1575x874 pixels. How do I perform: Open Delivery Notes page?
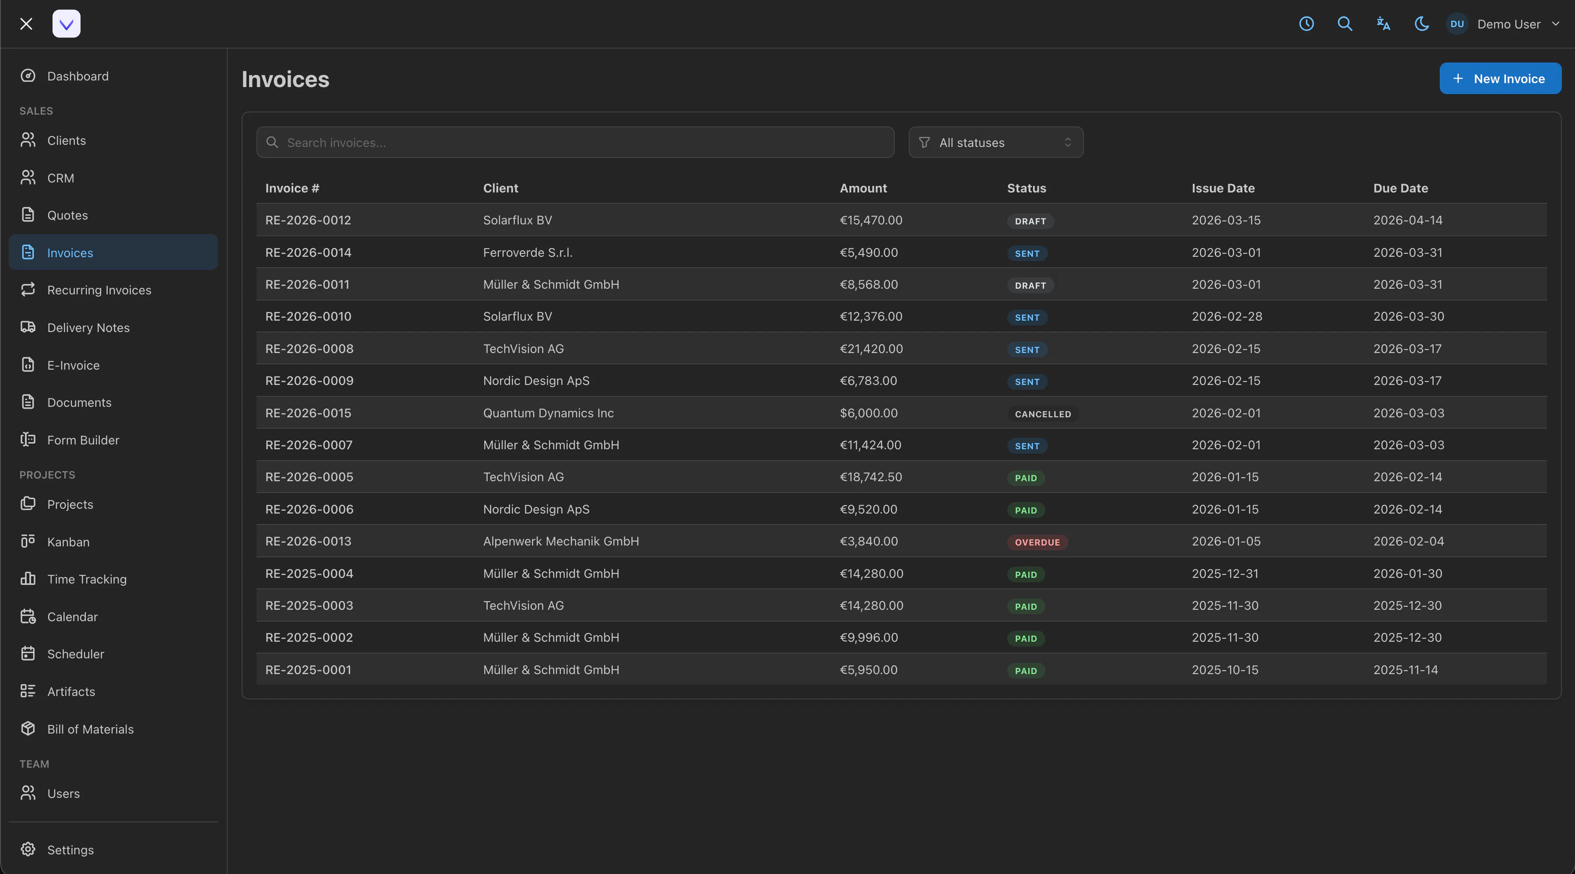[x=113, y=328]
